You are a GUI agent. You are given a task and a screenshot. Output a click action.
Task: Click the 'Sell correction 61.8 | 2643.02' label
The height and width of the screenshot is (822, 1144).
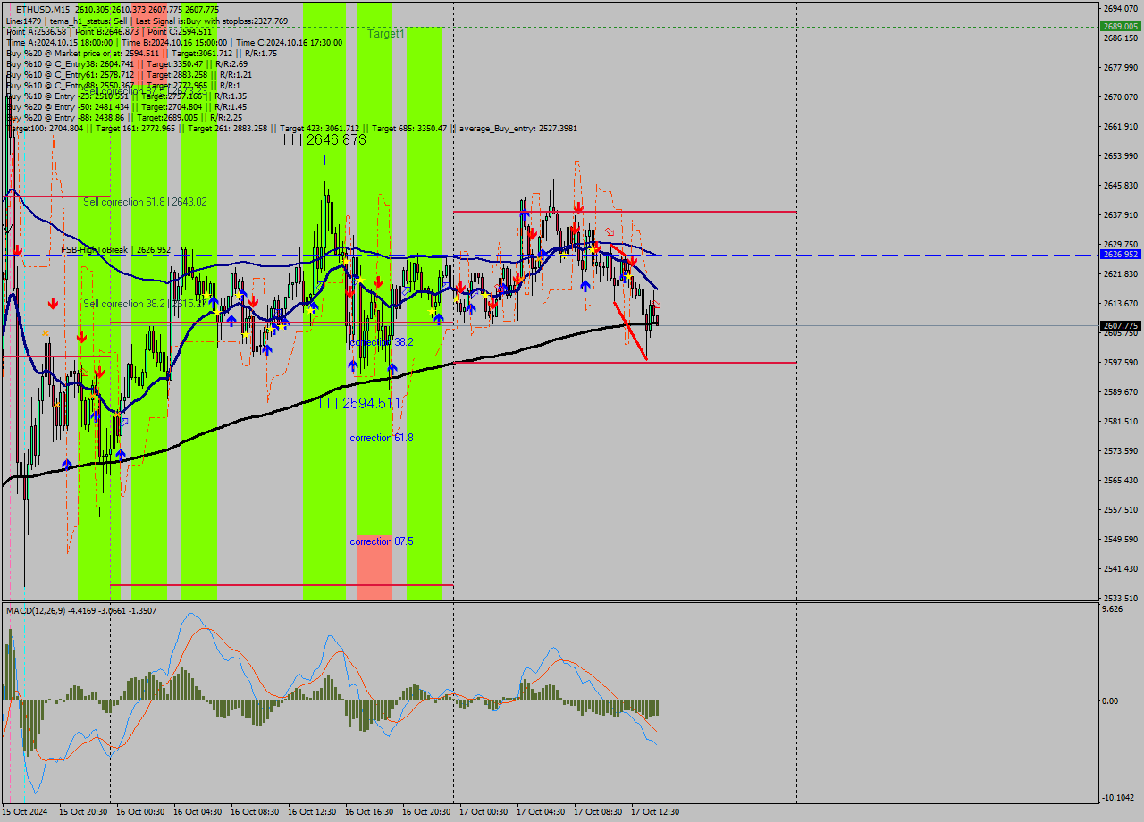tap(145, 202)
